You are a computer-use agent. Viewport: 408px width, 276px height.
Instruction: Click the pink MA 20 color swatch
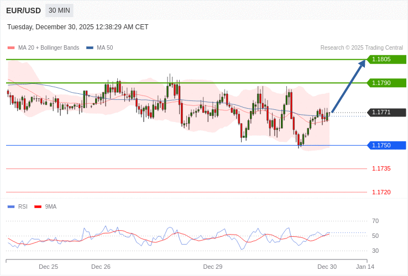(x=11, y=48)
